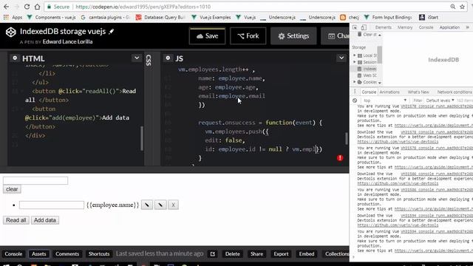Collapse the HTML editor dropdown arrow
This screenshot has width=473, height=266.
coord(137,58)
